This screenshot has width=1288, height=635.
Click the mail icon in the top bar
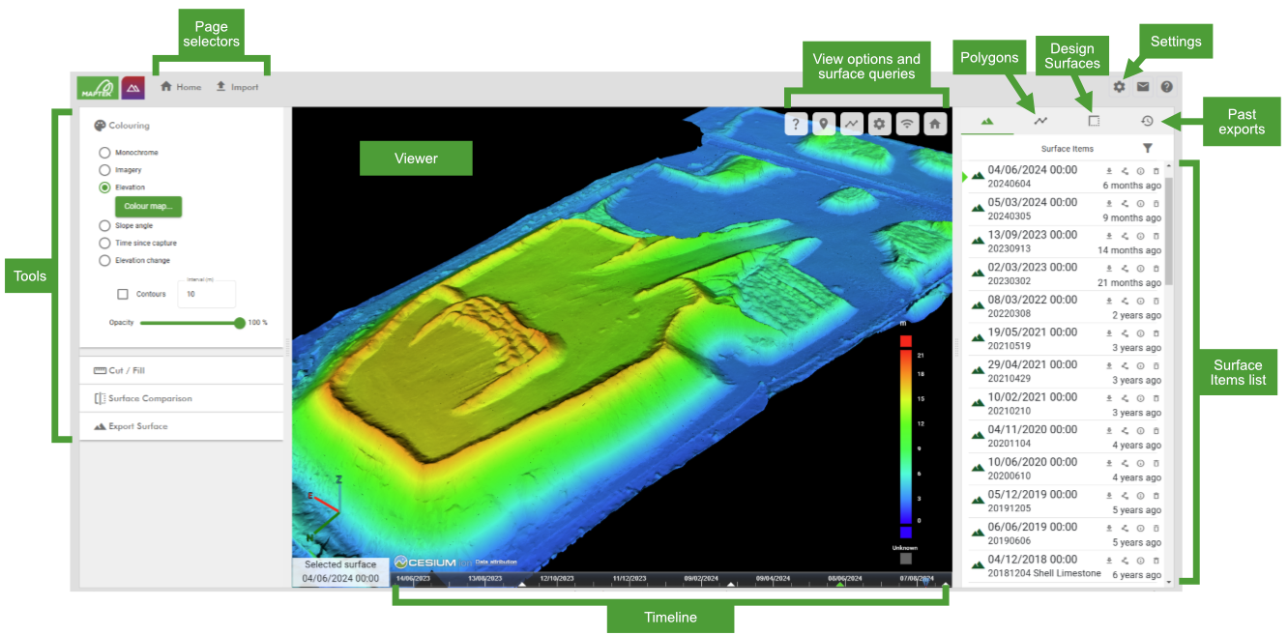[x=1143, y=87]
